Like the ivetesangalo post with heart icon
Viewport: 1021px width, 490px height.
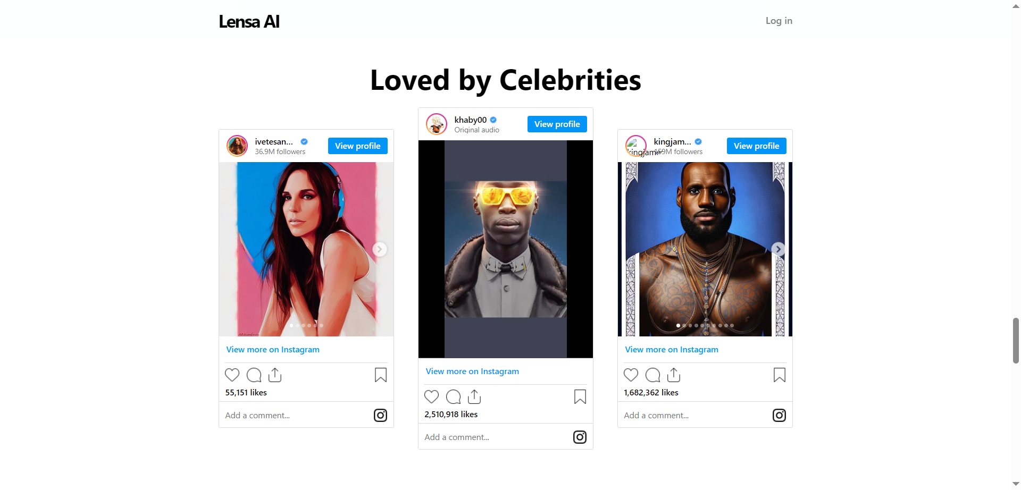click(232, 375)
